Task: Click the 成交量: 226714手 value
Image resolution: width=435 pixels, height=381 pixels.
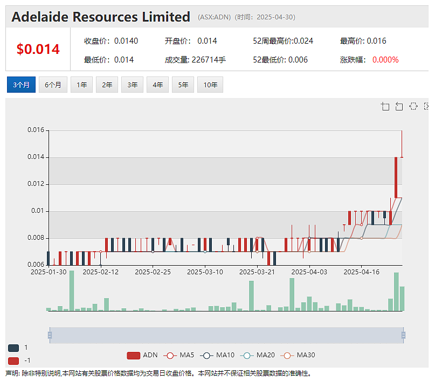Action: [x=195, y=60]
